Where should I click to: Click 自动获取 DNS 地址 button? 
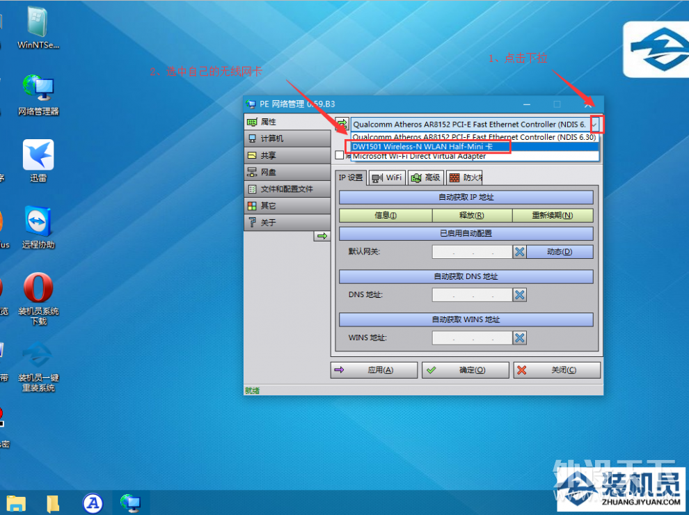(466, 276)
